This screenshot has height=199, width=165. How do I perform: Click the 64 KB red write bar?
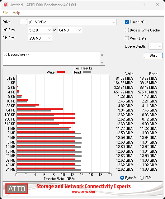click(x=40, y=109)
